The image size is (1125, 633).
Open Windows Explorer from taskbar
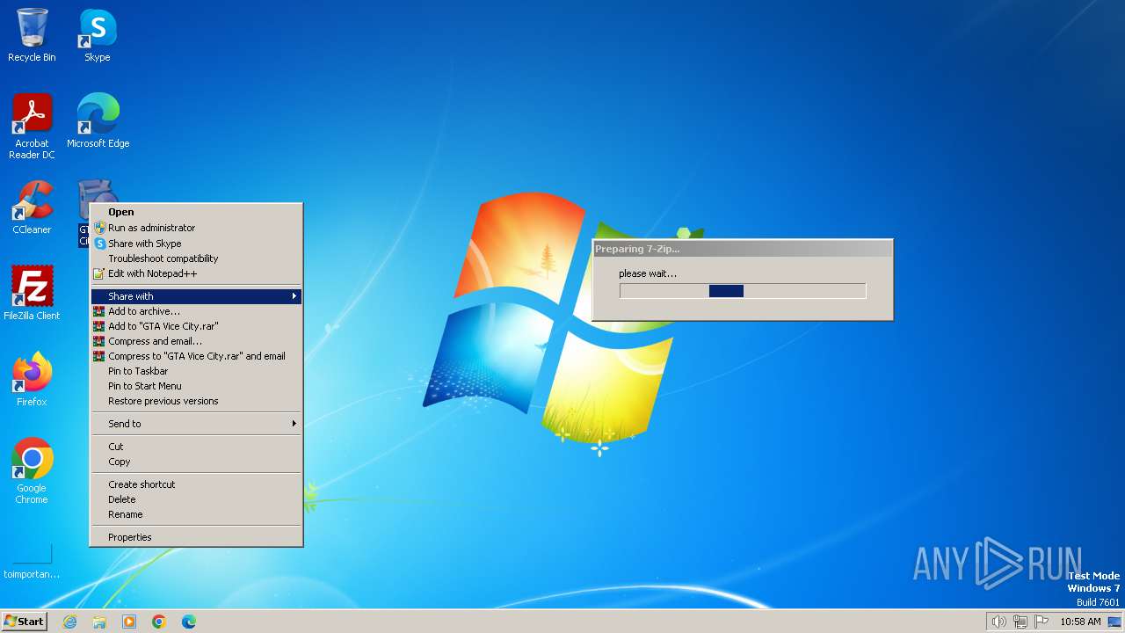tap(99, 622)
